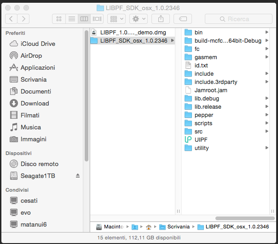Open the arrange items dropdown
The image size is (278, 244).
(x=116, y=19)
